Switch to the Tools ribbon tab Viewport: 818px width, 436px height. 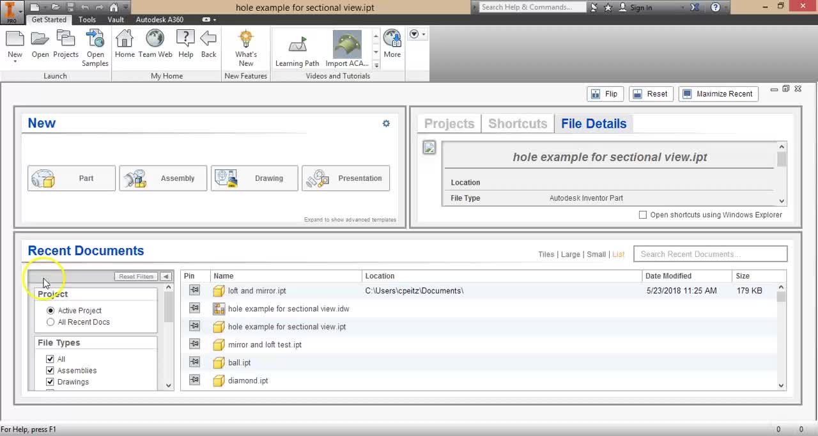click(87, 20)
